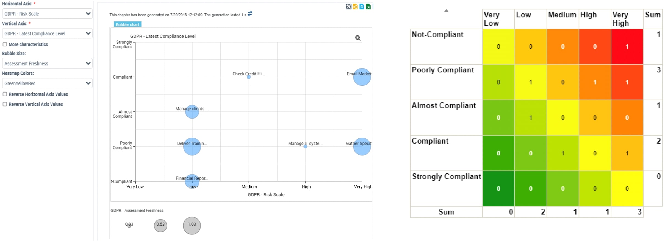Click the Gather Specif bubble
Image resolution: width=665 pixels, height=241 pixels.
point(362,147)
